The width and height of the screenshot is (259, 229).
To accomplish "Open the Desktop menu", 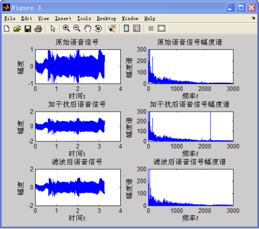I will [x=107, y=19].
